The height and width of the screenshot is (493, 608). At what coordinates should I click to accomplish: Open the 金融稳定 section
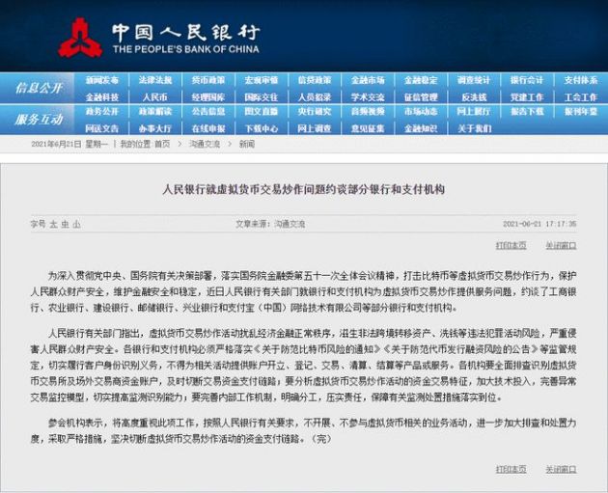421,80
